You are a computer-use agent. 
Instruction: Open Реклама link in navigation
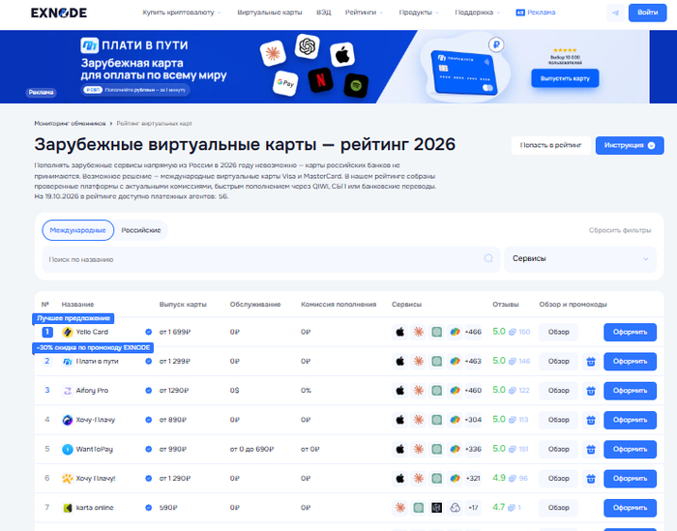[536, 13]
